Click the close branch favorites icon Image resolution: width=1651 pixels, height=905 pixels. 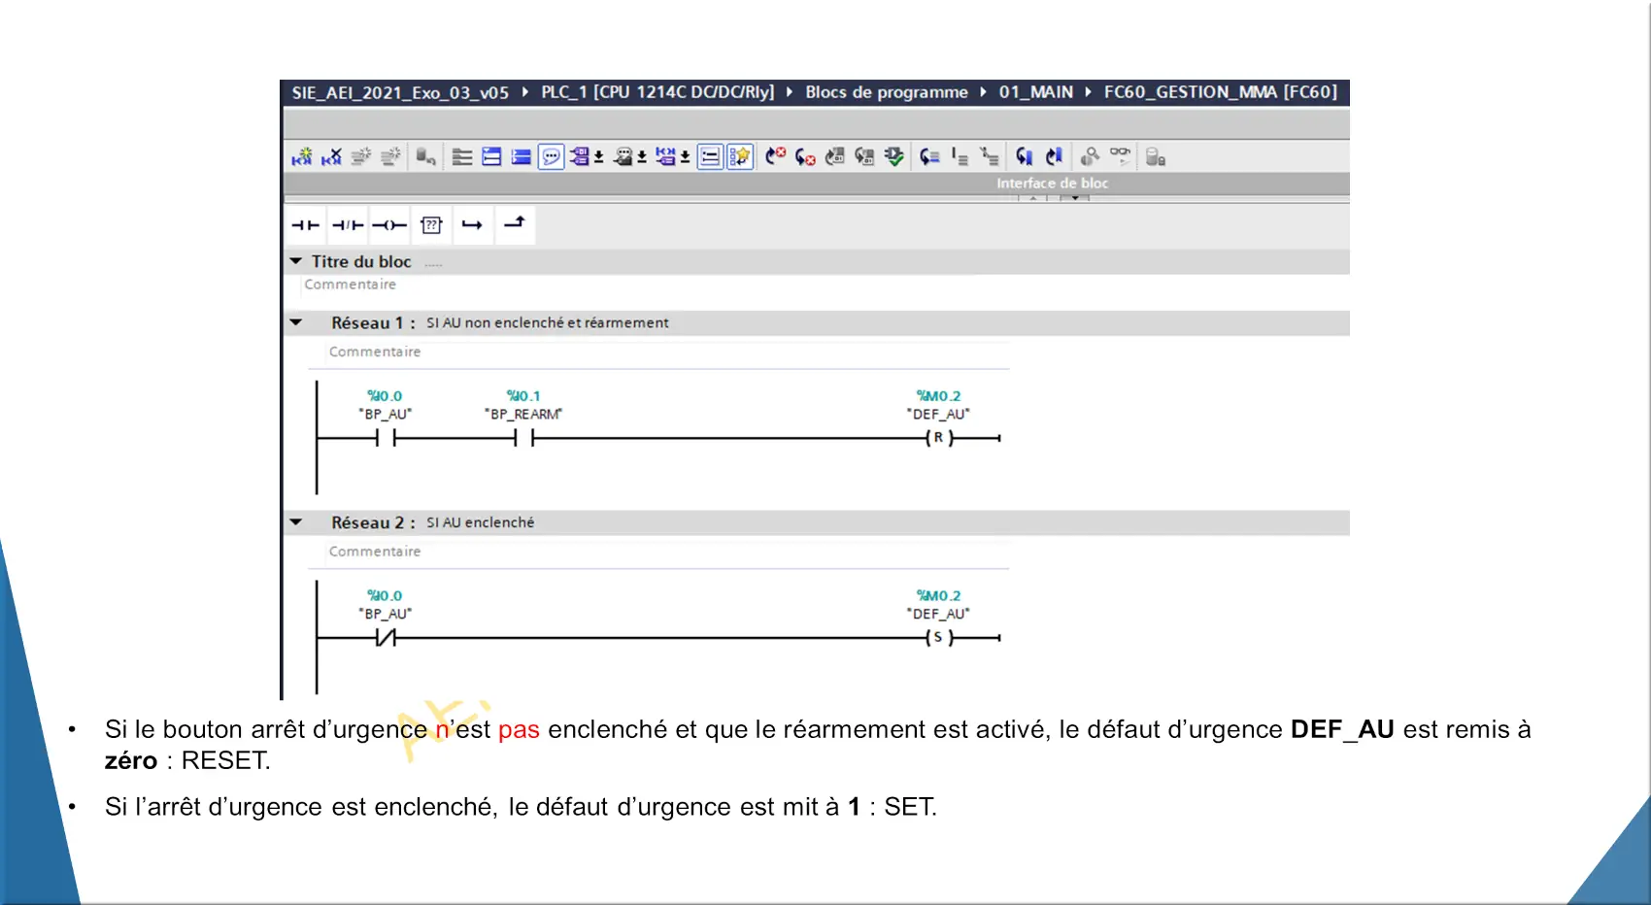(515, 225)
